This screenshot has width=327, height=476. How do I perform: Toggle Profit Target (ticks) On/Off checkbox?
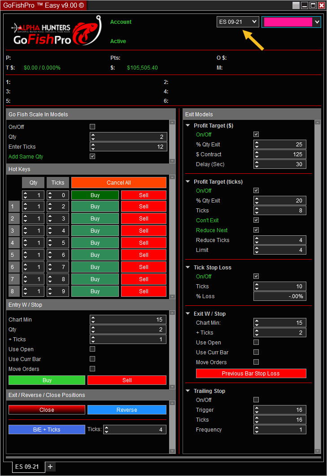(x=256, y=190)
